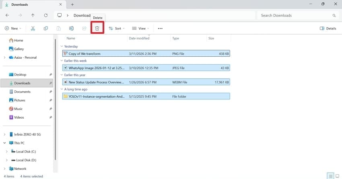342x179 pixels.
Task: Unpin Desktop using its pin icon
Action: coord(51,74)
